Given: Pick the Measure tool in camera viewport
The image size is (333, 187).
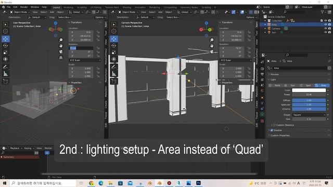Looking at the screenshot, I should pyautogui.click(x=114, y=74).
